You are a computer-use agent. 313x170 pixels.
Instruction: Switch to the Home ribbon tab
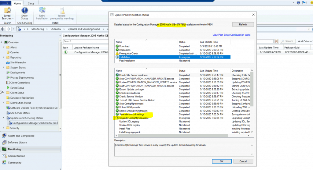click(17, 3)
